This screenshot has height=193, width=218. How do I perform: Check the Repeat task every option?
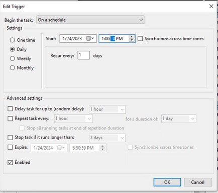click(10, 118)
